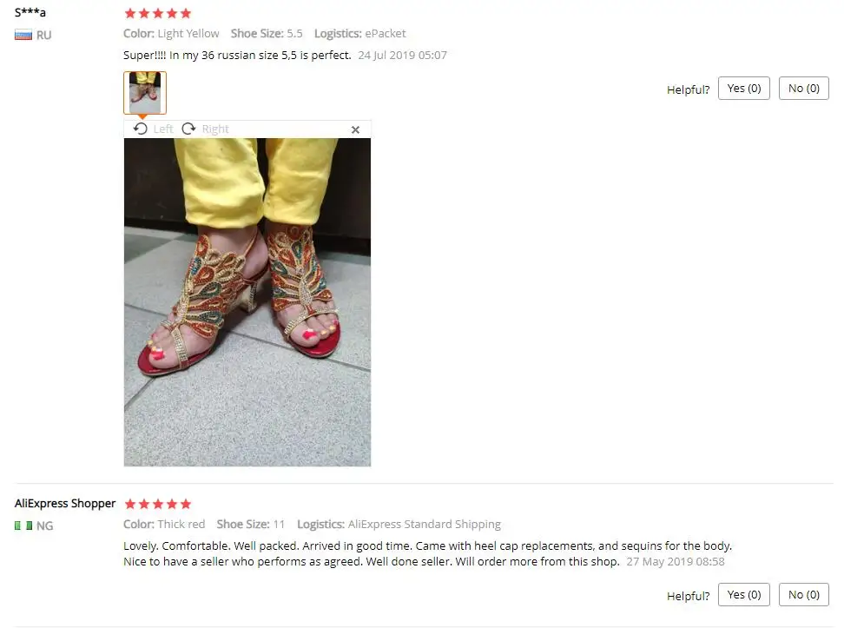Click the Nigerian flag icon next to NG
Viewport: 844px width, 628px height.
pos(23,526)
